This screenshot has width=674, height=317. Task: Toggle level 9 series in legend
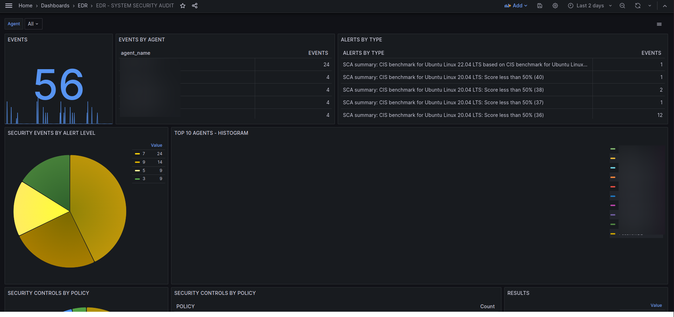(x=143, y=162)
